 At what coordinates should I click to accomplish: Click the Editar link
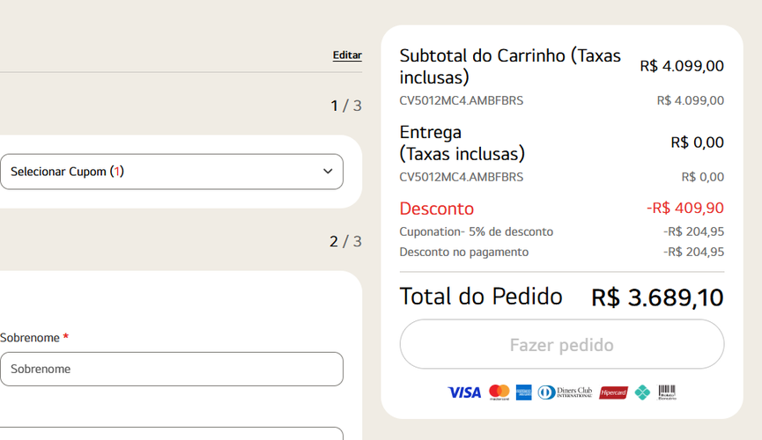pyautogui.click(x=347, y=55)
